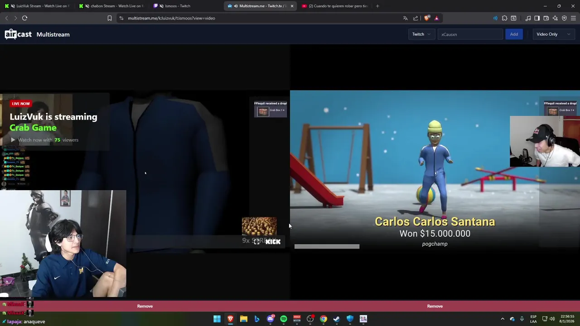Image resolution: width=580 pixels, height=326 pixels.
Task: Open Voicemeeter from the taskbar
Action: coord(297,319)
